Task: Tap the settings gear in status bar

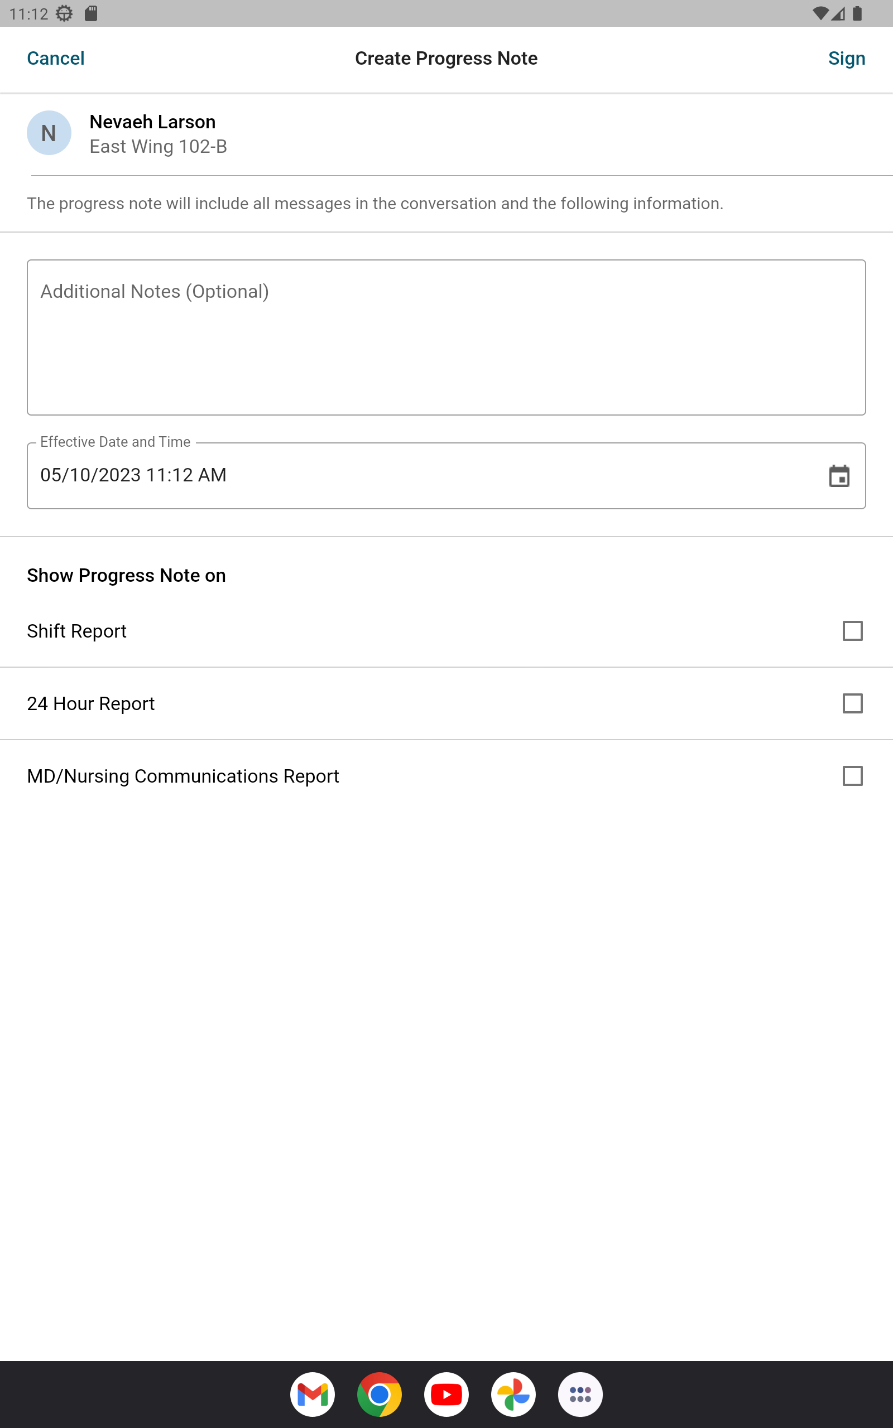Action: pos(64,13)
